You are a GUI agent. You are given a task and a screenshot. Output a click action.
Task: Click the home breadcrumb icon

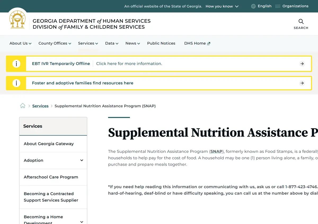click(x=23, y=106)
